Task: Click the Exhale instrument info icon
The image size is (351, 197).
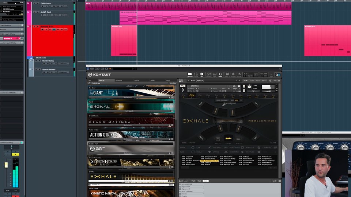Action: (239, 86)
